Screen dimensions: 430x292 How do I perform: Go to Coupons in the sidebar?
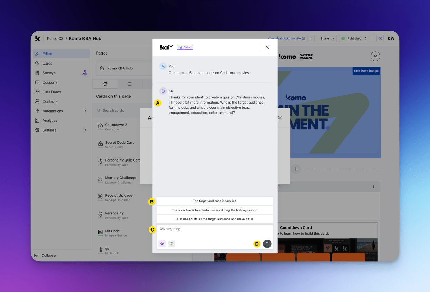50,82
